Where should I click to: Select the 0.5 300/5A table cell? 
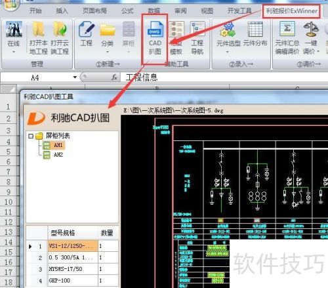[x=73, y=258]
